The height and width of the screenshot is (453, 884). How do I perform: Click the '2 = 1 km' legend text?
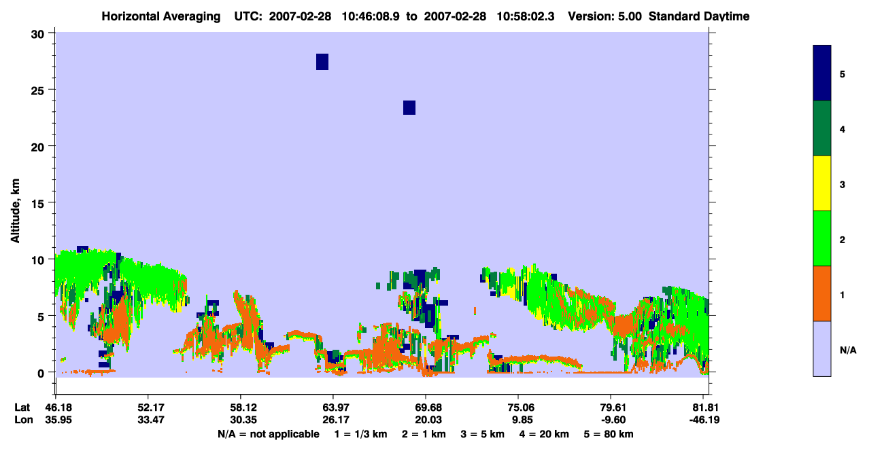point(424,434)
